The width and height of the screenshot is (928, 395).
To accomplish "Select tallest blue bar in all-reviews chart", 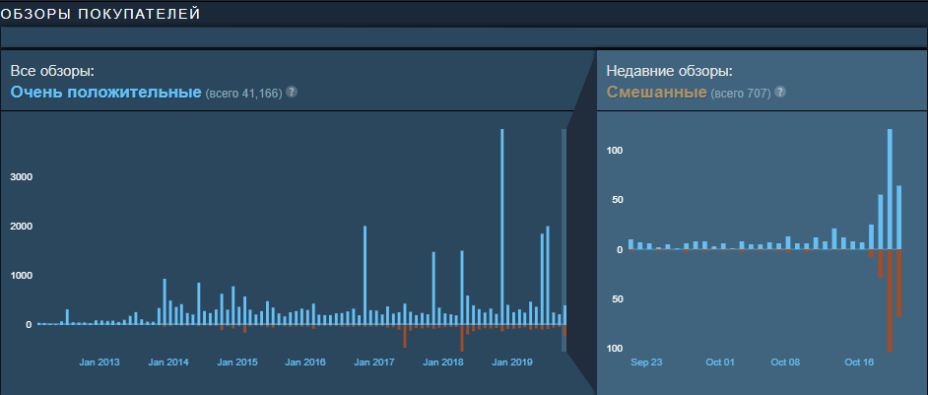I will tap(501, 227).
